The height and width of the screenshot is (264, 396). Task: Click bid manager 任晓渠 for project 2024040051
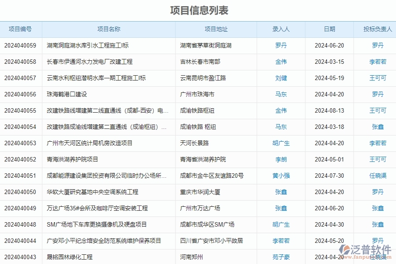[x=377, y=176]
